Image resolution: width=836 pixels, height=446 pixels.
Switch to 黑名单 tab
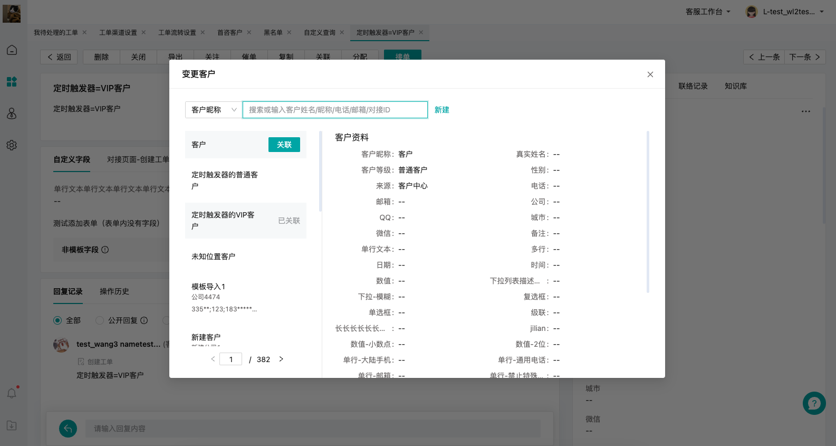pyautogui.click(x=273, y=33)
